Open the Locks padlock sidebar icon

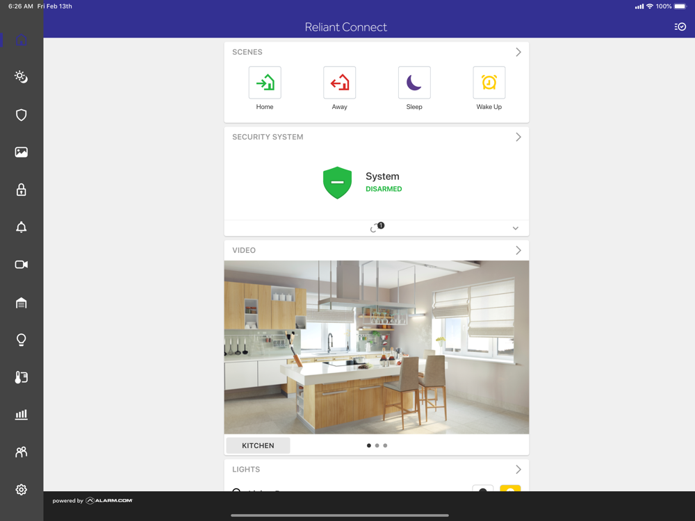[x=22, y=190]
